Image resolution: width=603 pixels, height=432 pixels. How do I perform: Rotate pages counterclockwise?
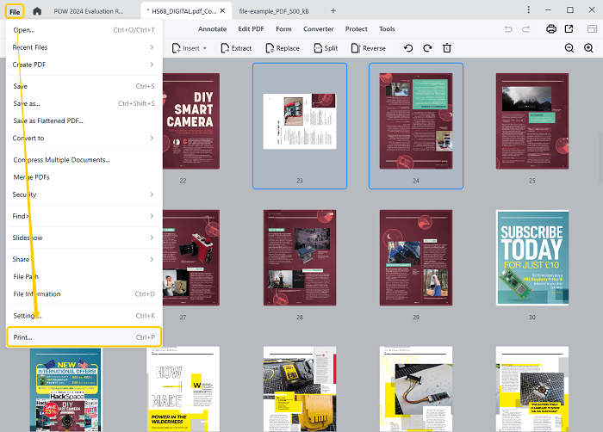(408, 48)
